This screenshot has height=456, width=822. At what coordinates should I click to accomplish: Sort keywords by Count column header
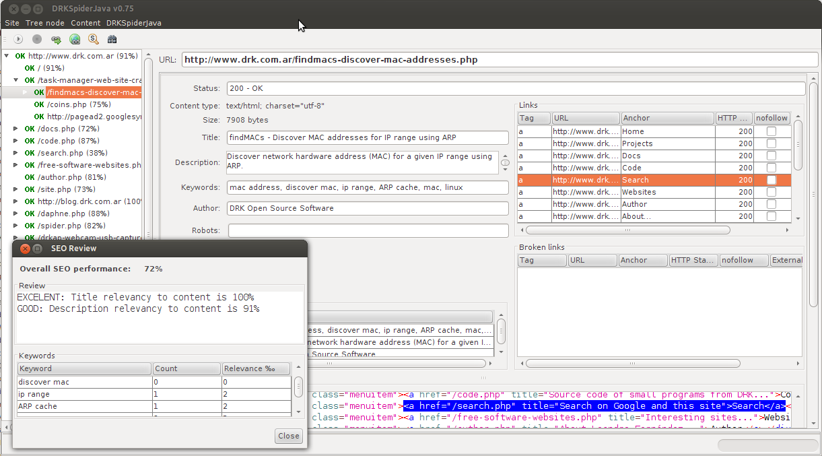point(186,368)
